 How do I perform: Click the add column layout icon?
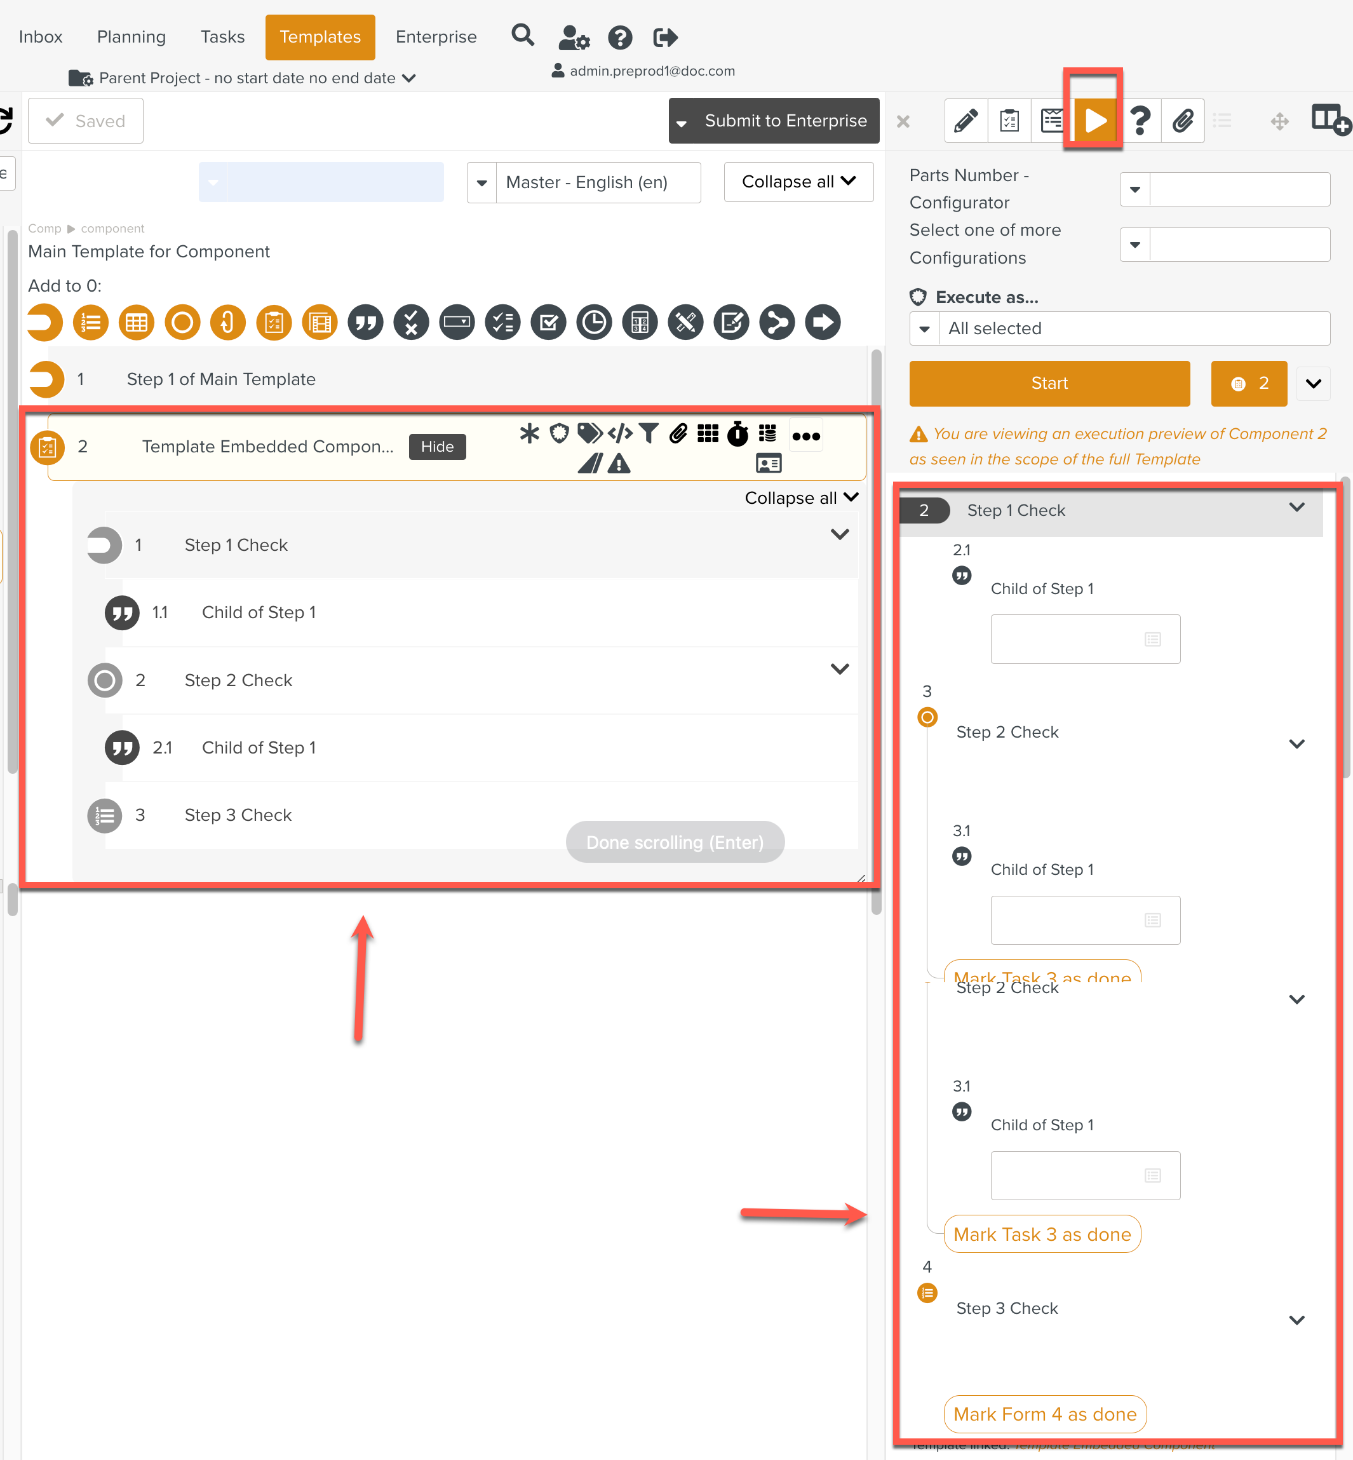coord(1330,119)
